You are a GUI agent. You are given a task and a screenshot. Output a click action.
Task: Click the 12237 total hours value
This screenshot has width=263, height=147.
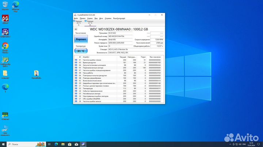click(x=157, y=46)
